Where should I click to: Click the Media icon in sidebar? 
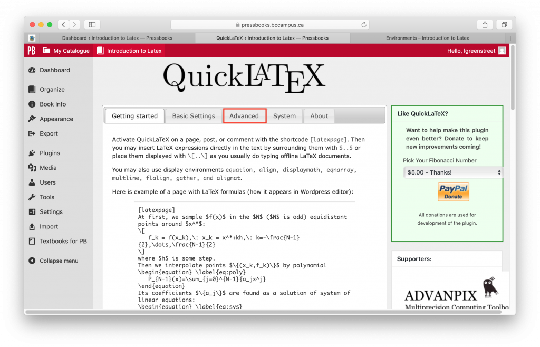32,168
